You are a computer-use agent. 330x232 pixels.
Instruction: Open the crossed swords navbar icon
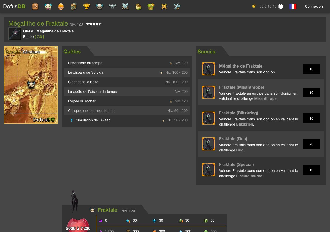(x=125, y=6)
